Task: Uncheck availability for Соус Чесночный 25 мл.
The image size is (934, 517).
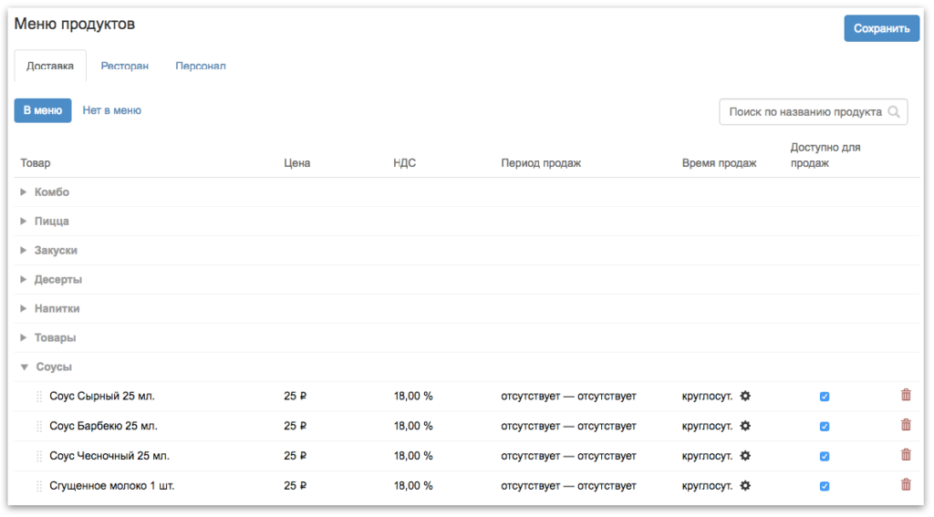Action: tap(825, 456)
